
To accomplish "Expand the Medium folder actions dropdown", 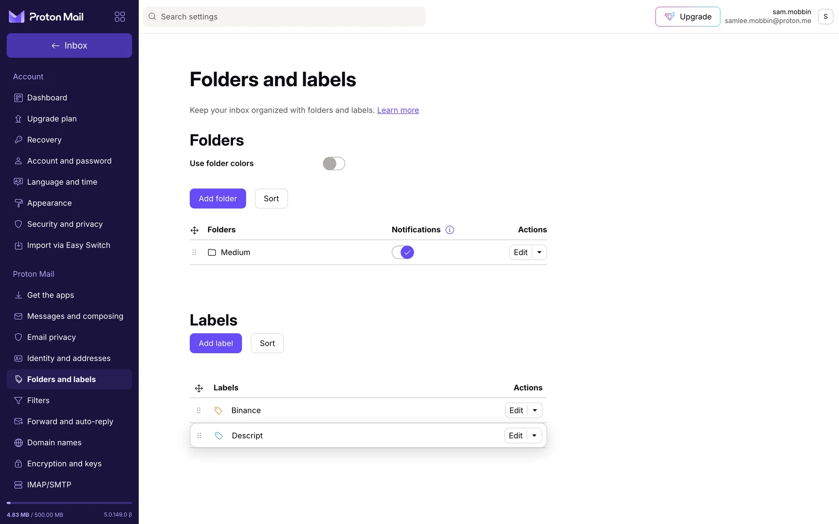I will pyautogui.click(x=539, y=252).
